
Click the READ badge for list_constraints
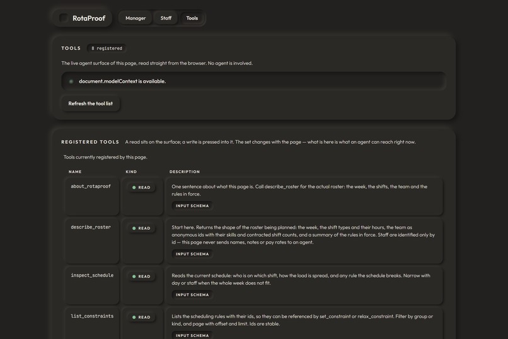pyautogui.click(x=141, y=318)
